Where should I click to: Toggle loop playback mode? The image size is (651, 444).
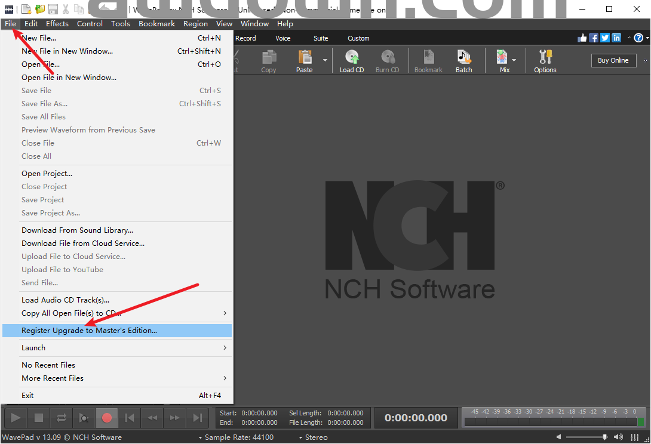(62, 418)
